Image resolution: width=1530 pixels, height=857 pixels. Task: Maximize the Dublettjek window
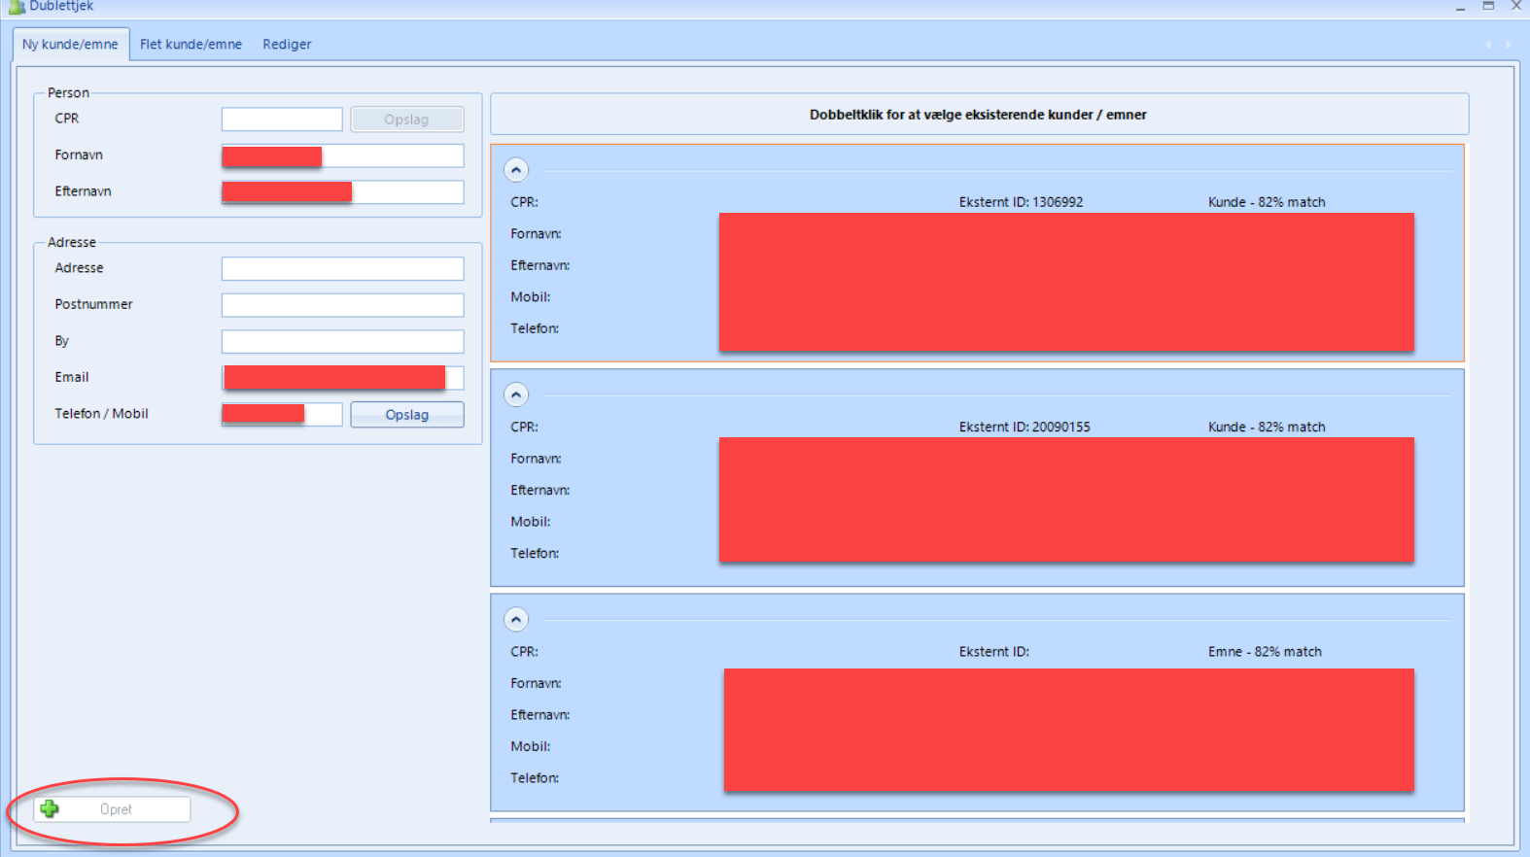coord(1488,6)
